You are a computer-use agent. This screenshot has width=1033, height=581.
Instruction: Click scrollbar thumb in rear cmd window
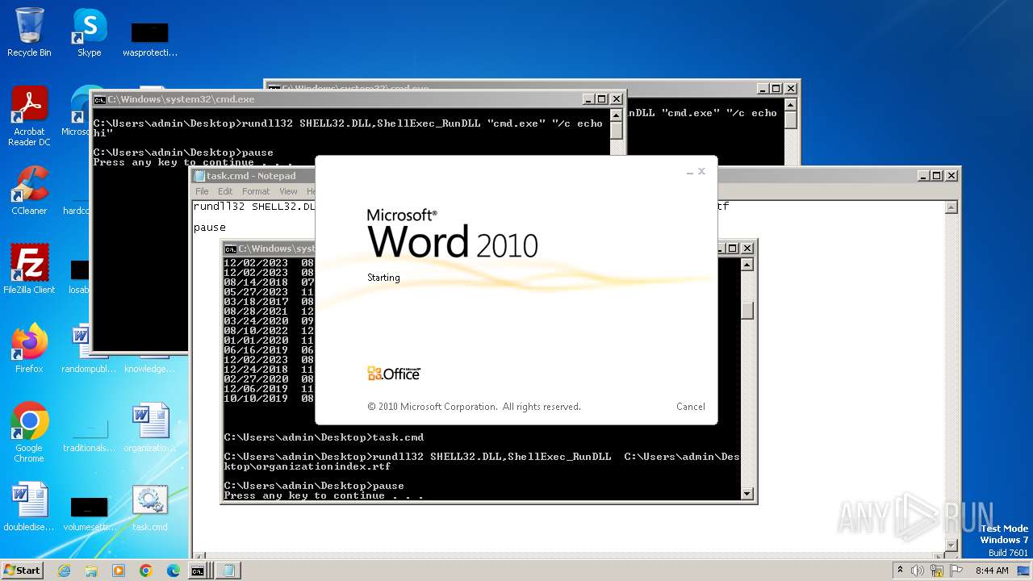[791, 119]
